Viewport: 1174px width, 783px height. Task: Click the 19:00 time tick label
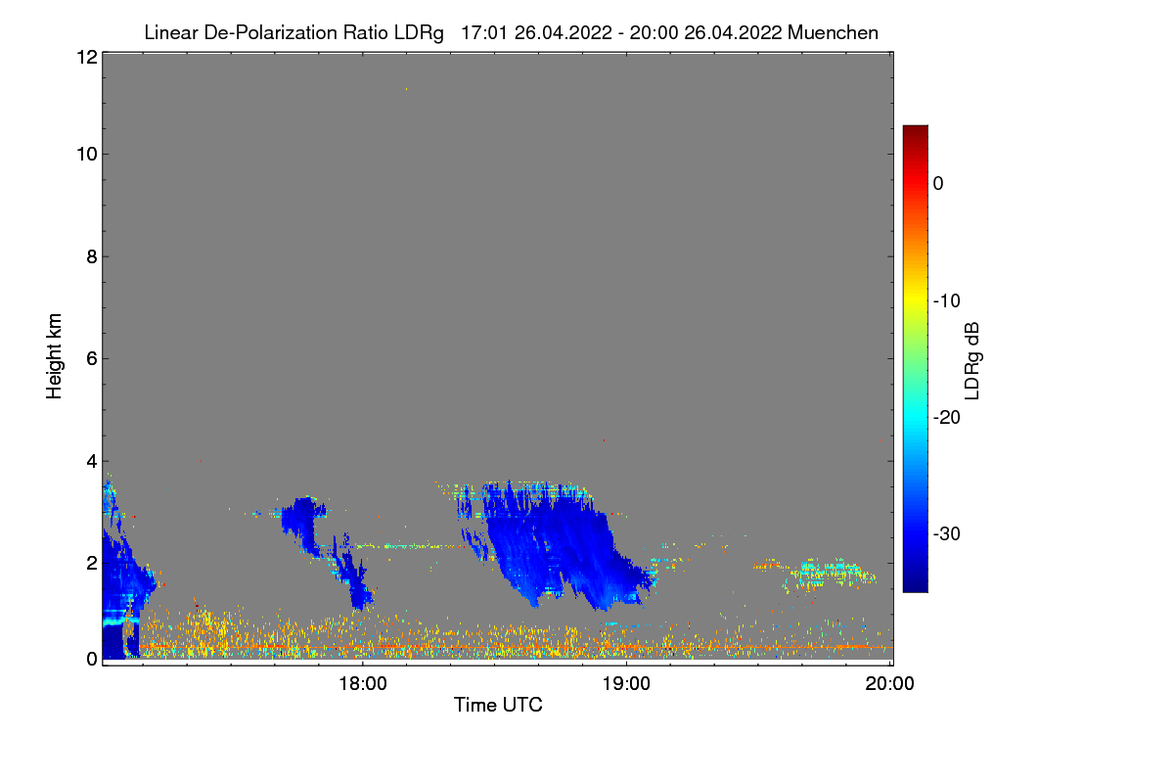pyautogui.click(x=626, y=684)
